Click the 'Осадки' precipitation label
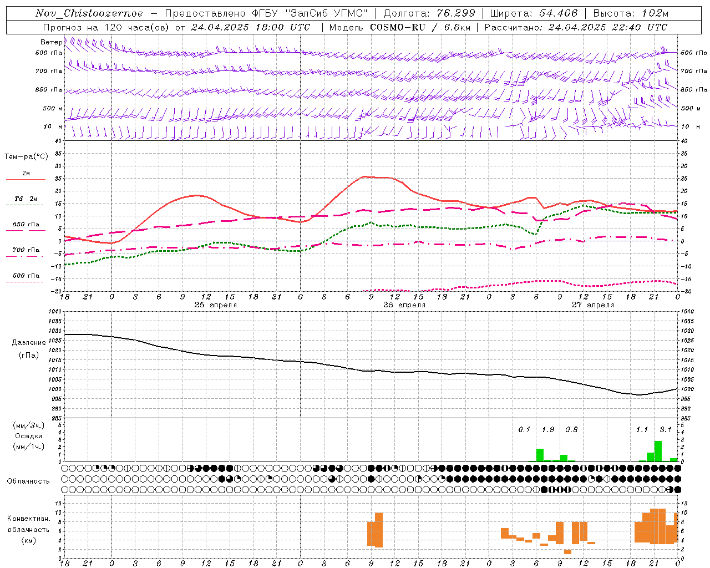The height and width of the screenshot is (568, 710). pyautogui.click(x=29, y=436)
